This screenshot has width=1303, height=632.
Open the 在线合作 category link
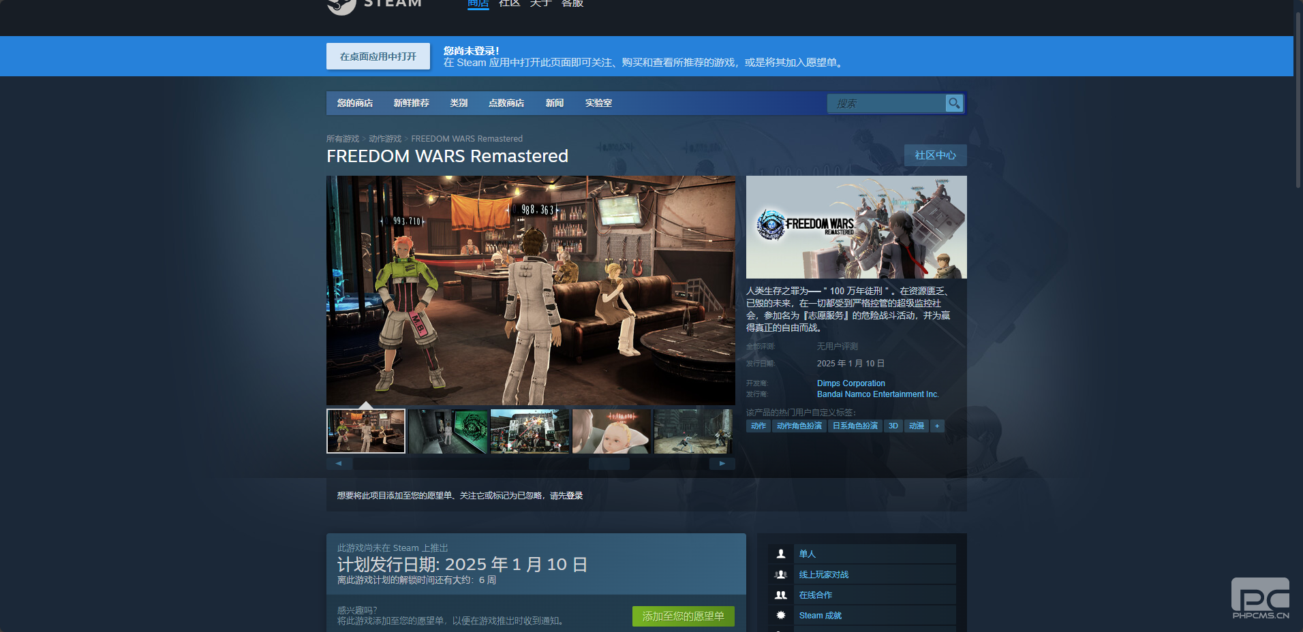click(816, 595)
